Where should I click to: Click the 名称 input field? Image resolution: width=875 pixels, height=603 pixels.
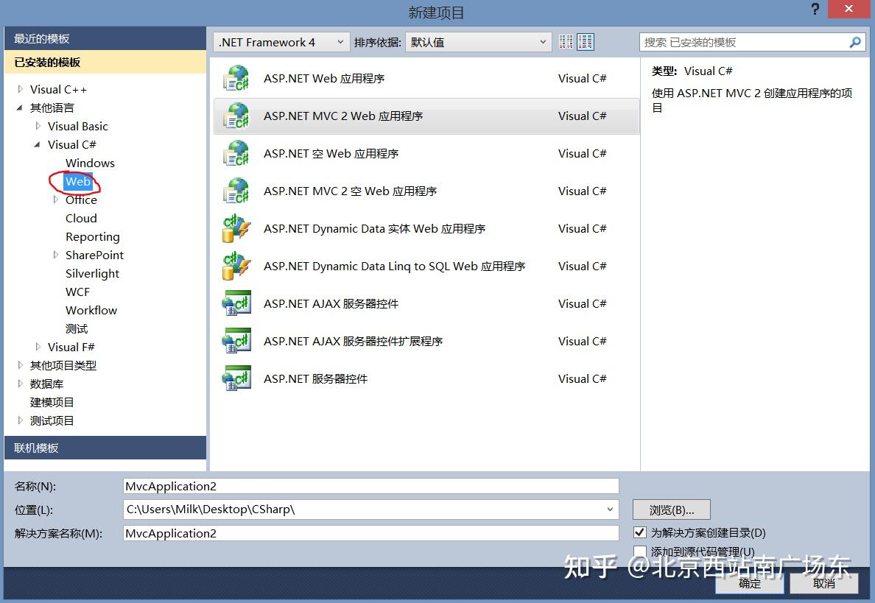[x=370, y=486]
